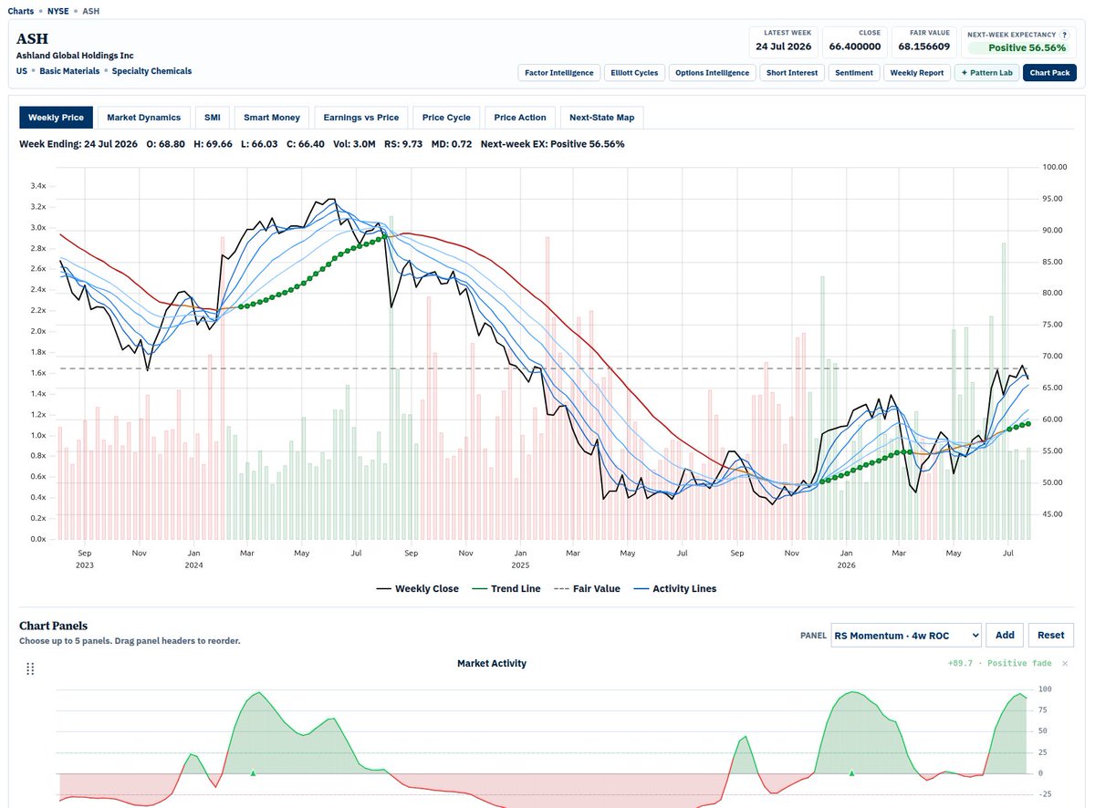Open Factor Intelligence
1095x808 pixels.
click(x=558, y=73)
